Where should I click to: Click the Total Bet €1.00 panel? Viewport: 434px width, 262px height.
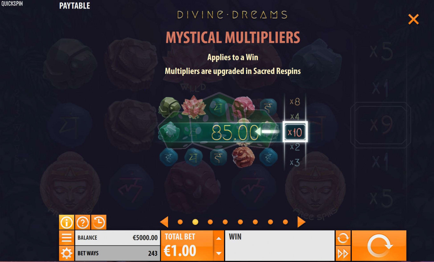point(187,245)
